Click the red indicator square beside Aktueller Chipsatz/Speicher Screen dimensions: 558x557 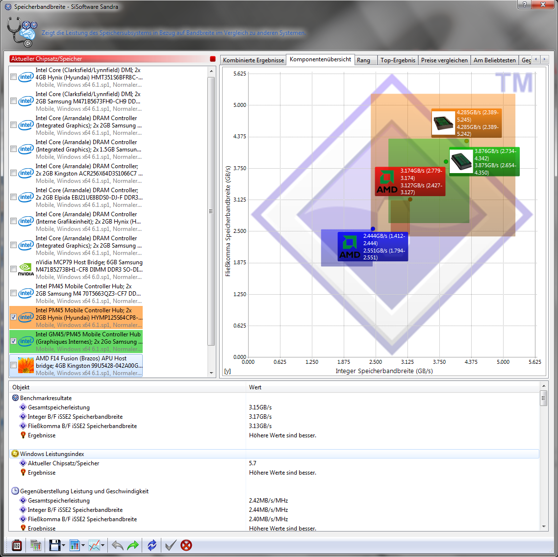(x=213, y=59)
